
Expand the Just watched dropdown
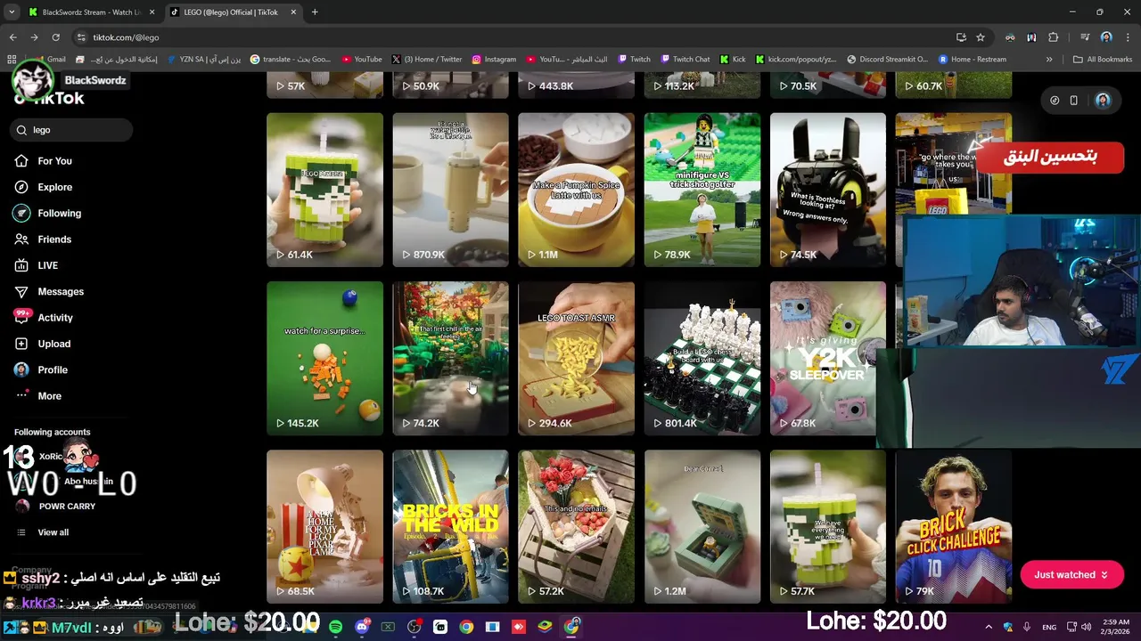click(1071, 575)
